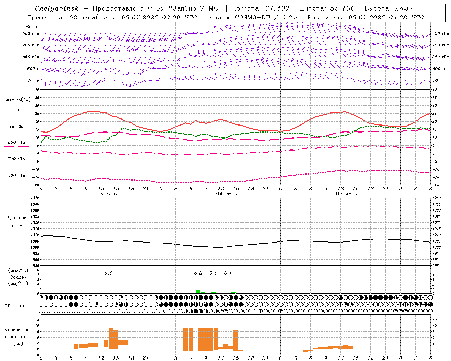Image resolution: width=451 pixels, height=361 pixels.
Task: Click the Долгота: 61.407 value
Action: click(260, 8)
